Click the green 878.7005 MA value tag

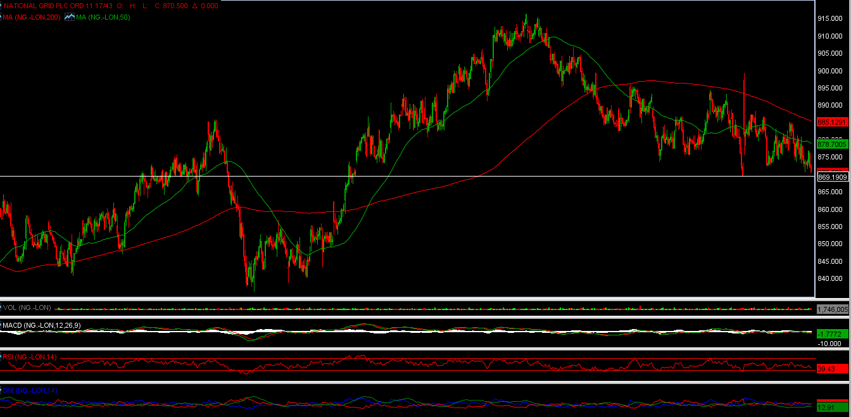(833, 144)
